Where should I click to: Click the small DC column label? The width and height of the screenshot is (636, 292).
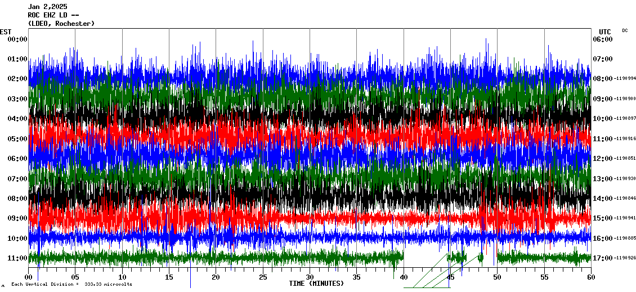click(x=625, y=30)
